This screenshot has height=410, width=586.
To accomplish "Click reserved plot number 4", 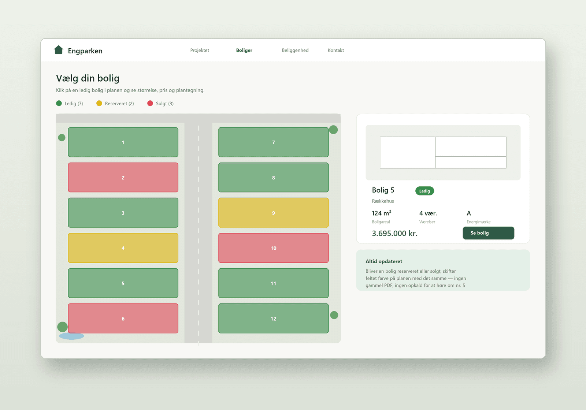I will [123, 248].
